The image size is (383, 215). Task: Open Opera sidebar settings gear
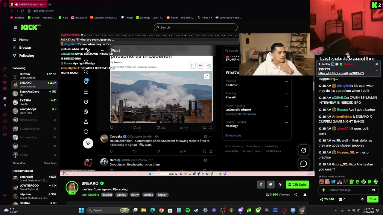pos(5,135)
